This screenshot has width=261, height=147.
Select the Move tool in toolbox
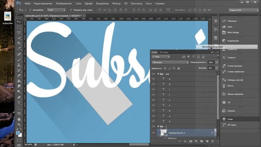click(19, 22)
